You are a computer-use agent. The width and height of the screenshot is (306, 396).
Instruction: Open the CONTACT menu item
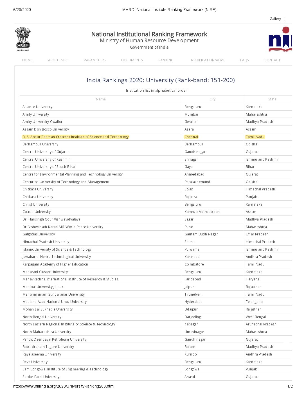[272, 60]
